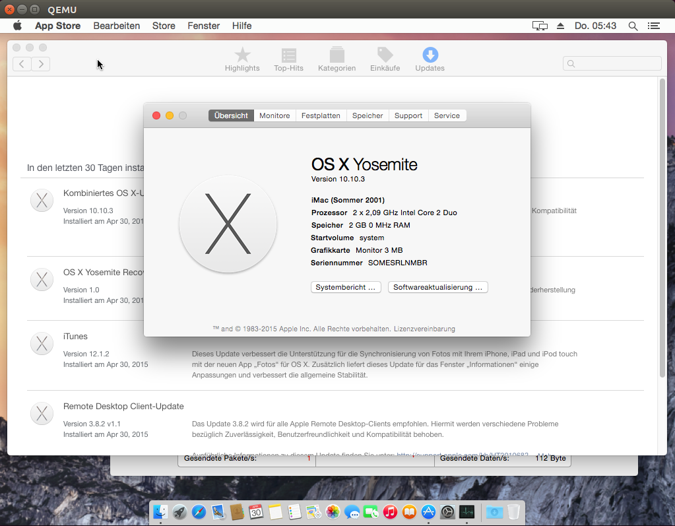The image size is (675, 526).
Task: Open the Fenster menu
Action: pyautogui.click(x=204, y=26)
